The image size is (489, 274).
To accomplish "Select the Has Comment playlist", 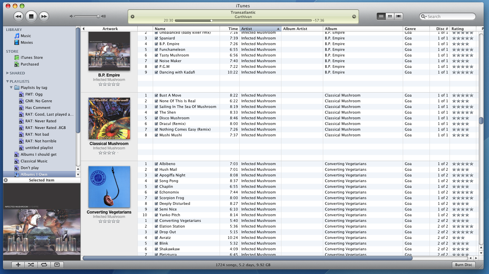I will tap(38, 108).
